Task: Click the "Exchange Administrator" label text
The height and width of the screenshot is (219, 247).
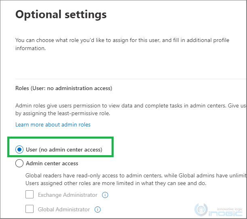Action: pyautogui.click(x=68, y=195)
